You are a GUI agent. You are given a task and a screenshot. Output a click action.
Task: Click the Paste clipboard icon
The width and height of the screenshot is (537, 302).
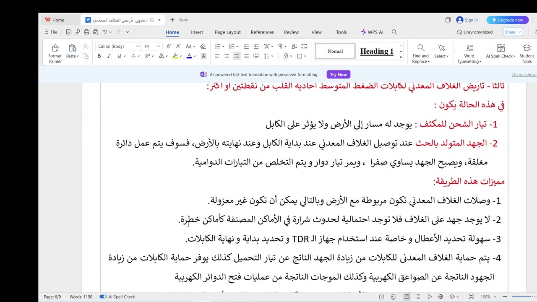72,48
